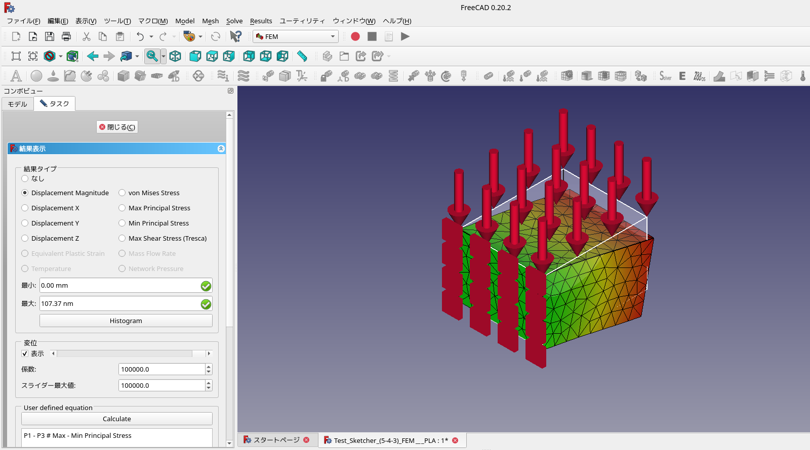This screenshot has width=810, height=450.
Task: Click the Create Part icon
Action: [328, 56]
